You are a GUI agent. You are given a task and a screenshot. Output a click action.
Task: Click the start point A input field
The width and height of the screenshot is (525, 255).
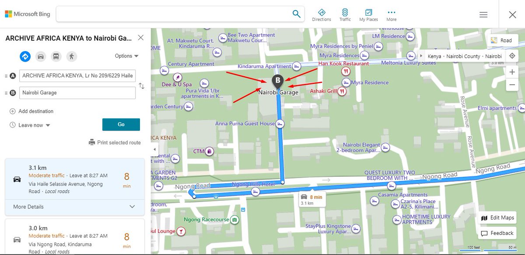coord(77,76)
